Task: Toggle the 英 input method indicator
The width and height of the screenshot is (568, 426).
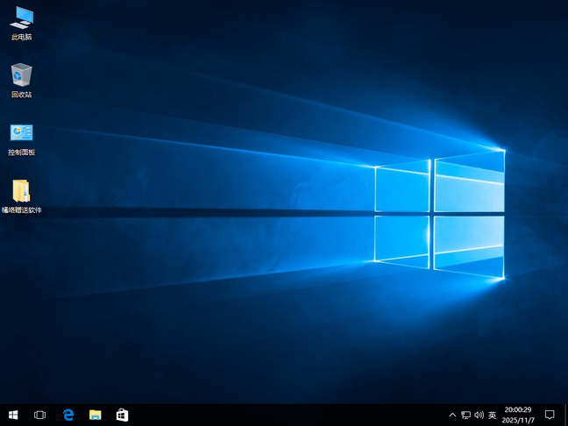Action: [x=493, y=415]
